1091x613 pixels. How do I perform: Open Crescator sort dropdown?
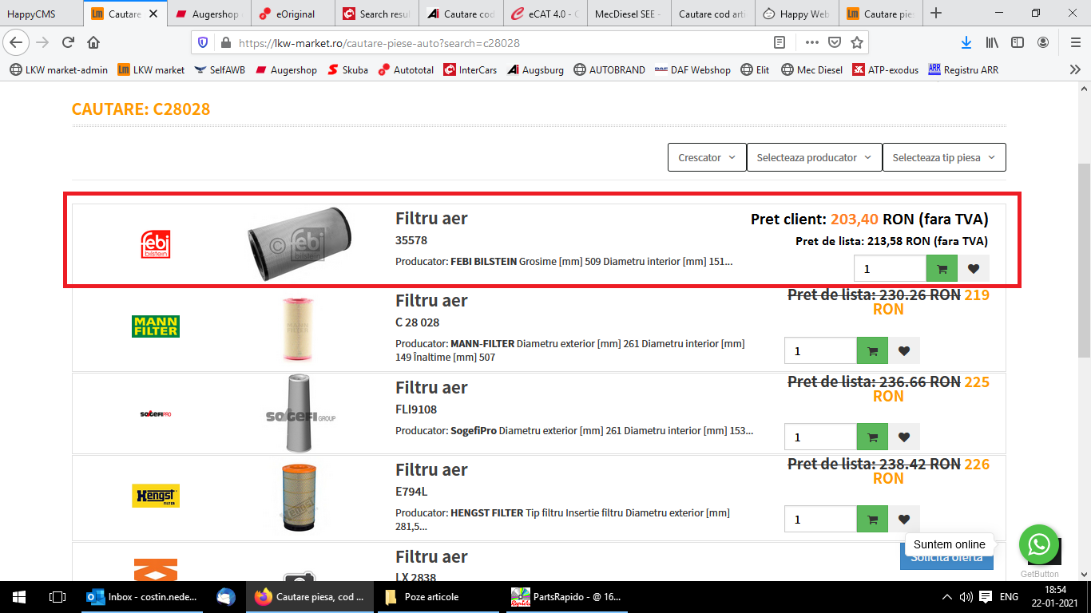[707, 157]
